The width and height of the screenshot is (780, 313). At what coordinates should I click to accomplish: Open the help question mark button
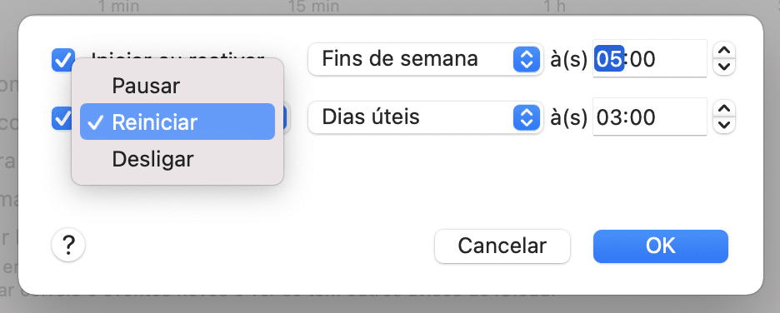[x=68, y=245]
